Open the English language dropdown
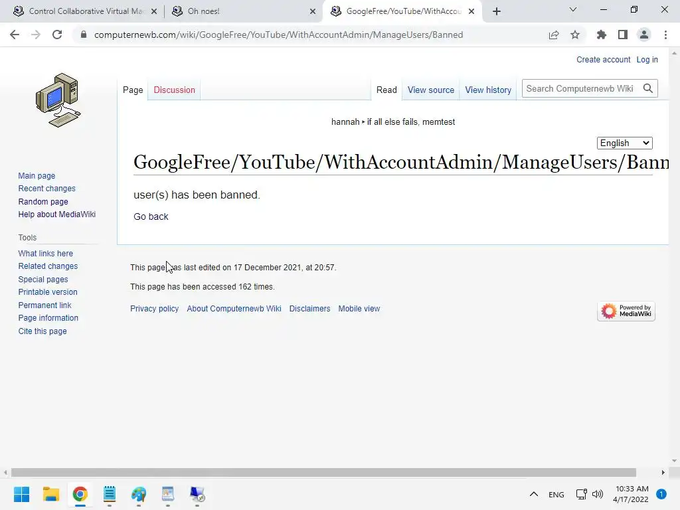The width and height of the screenshot is (680, 510). pos(624,143)
